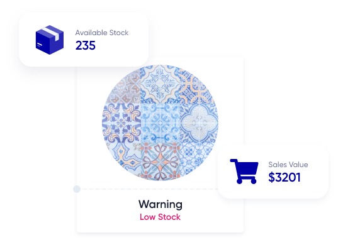Click the Warning heading
The image size is (338, 240).
coord(161,204)
